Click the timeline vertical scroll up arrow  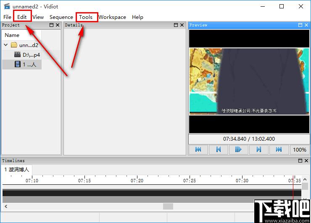pos(305,180)
